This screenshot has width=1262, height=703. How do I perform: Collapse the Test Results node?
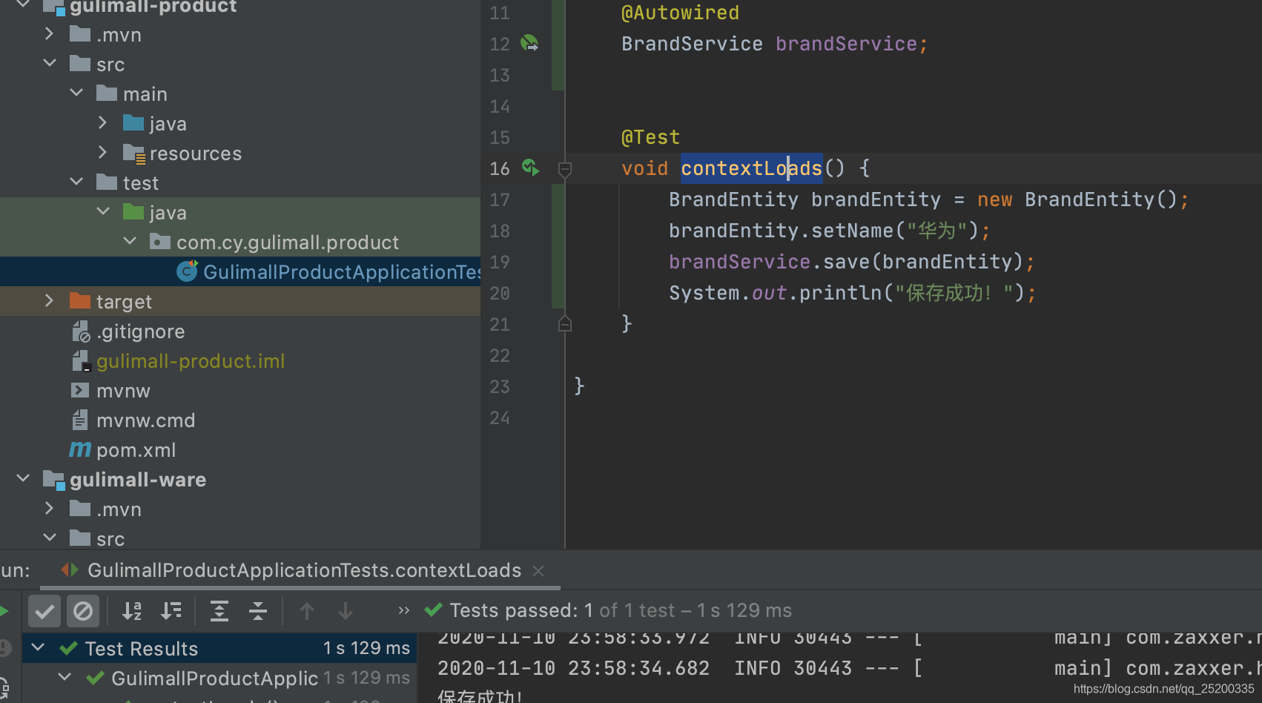tap(39, 648)
